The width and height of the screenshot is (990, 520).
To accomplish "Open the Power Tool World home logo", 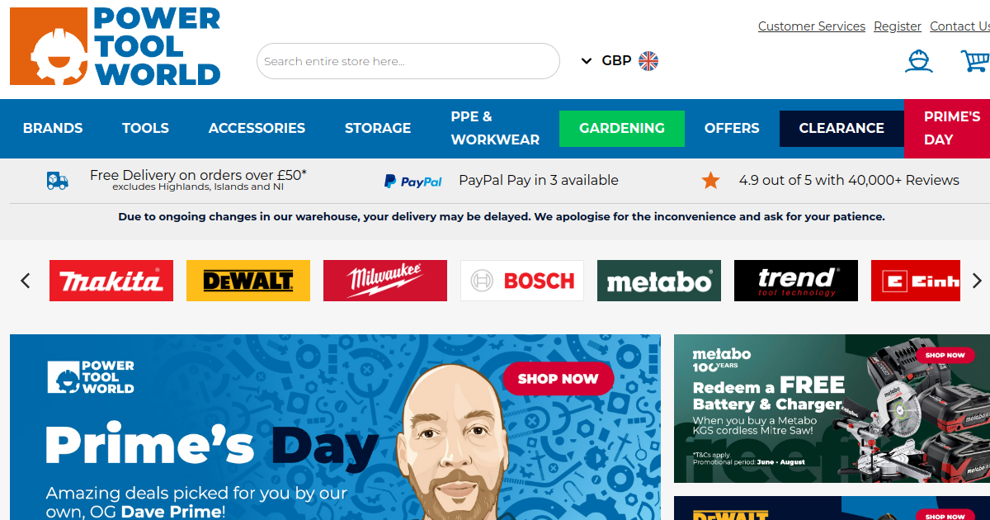I will [x=115, y=46].
